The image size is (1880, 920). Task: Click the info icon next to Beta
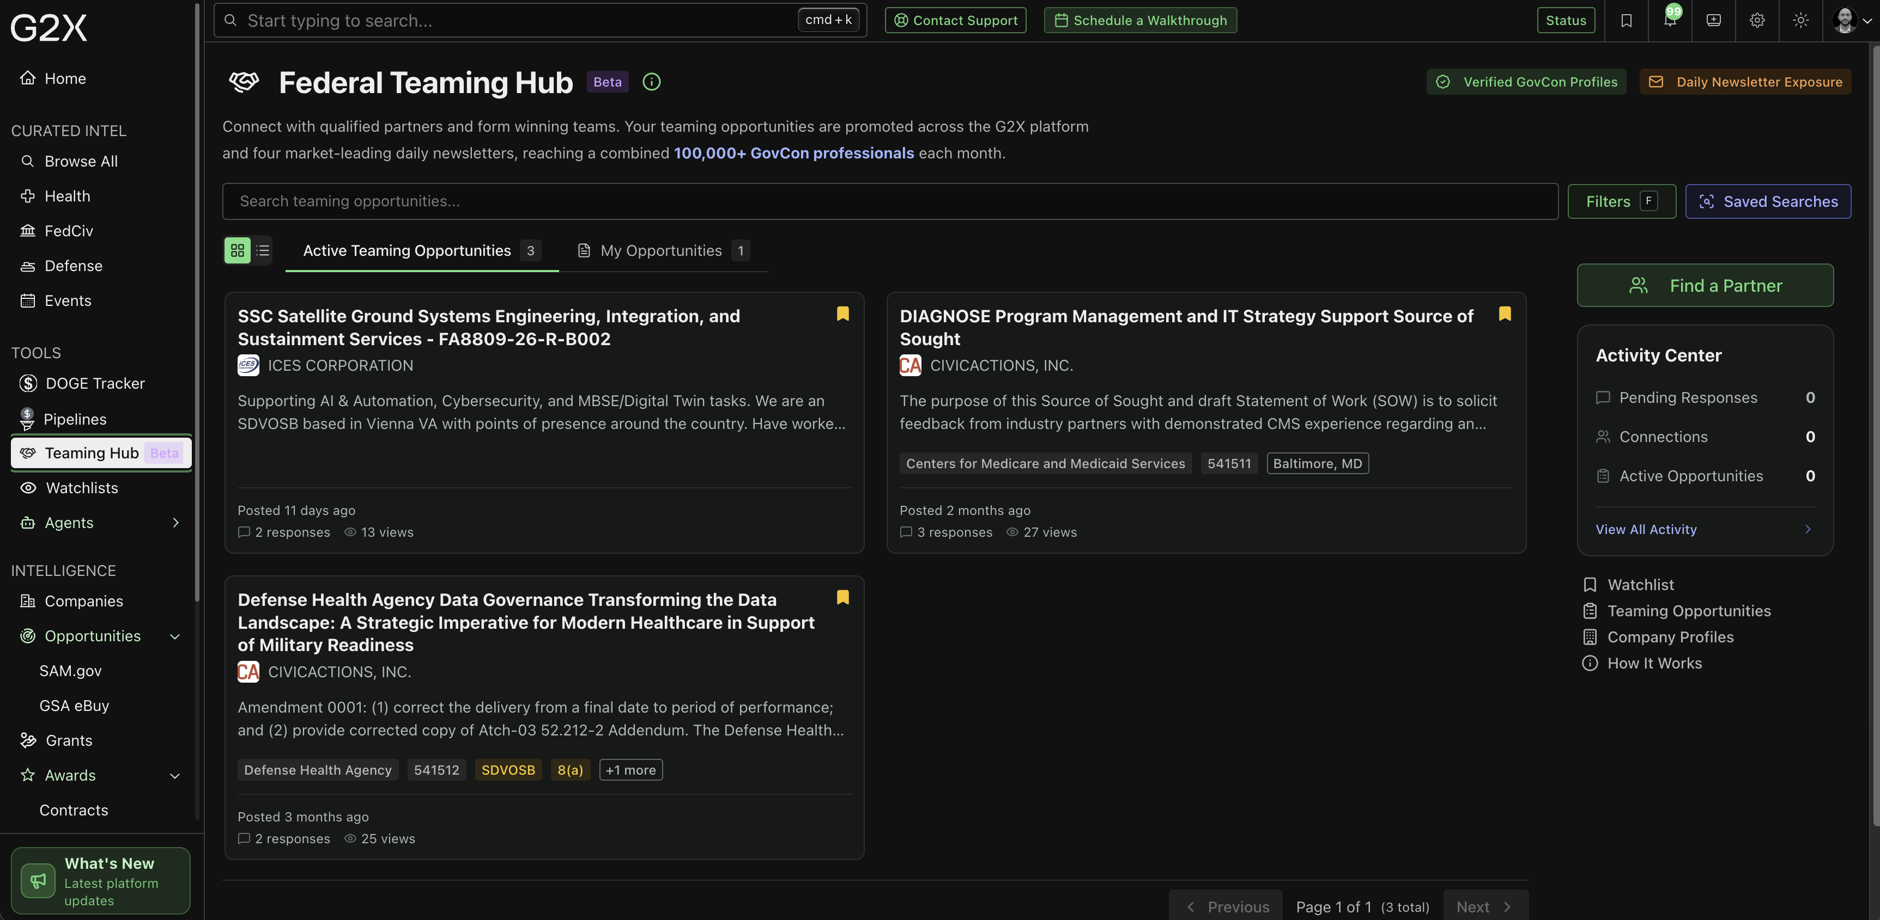coord(651,82)
